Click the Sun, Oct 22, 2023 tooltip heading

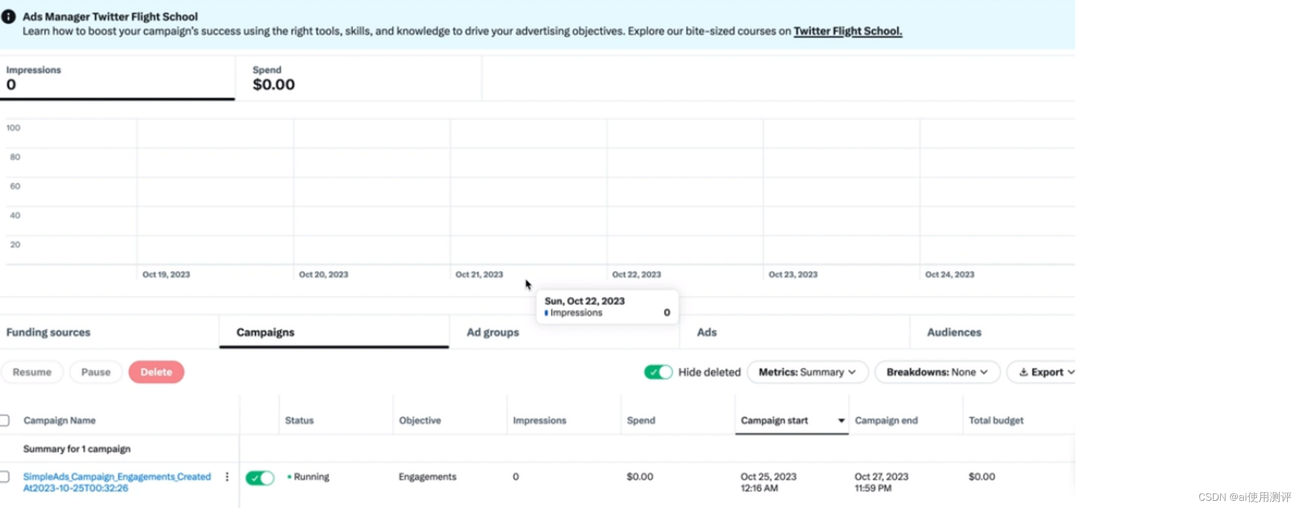585,301
